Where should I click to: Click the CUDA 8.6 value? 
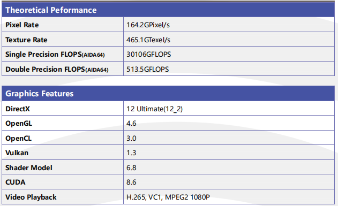[131, 182]
